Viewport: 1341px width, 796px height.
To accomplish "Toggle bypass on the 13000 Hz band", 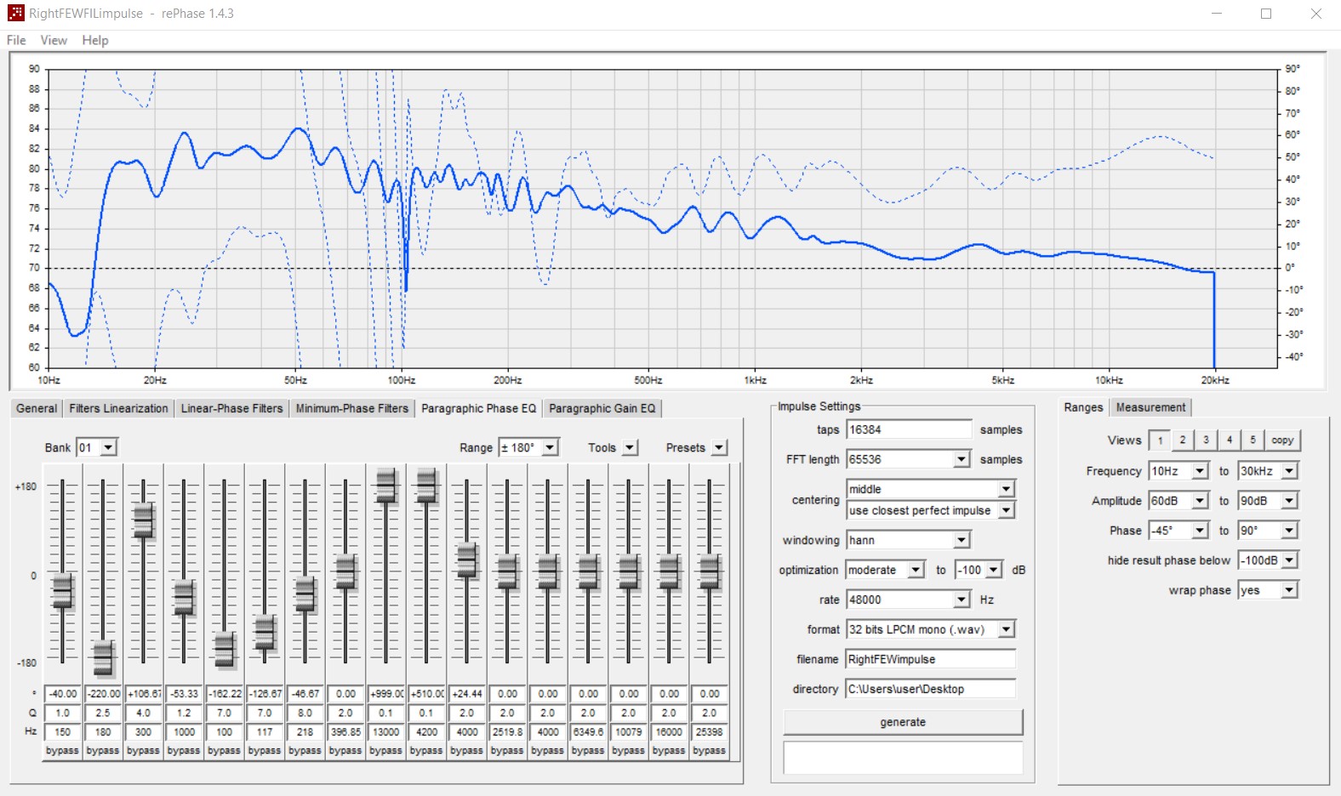I will click(385, 751).
